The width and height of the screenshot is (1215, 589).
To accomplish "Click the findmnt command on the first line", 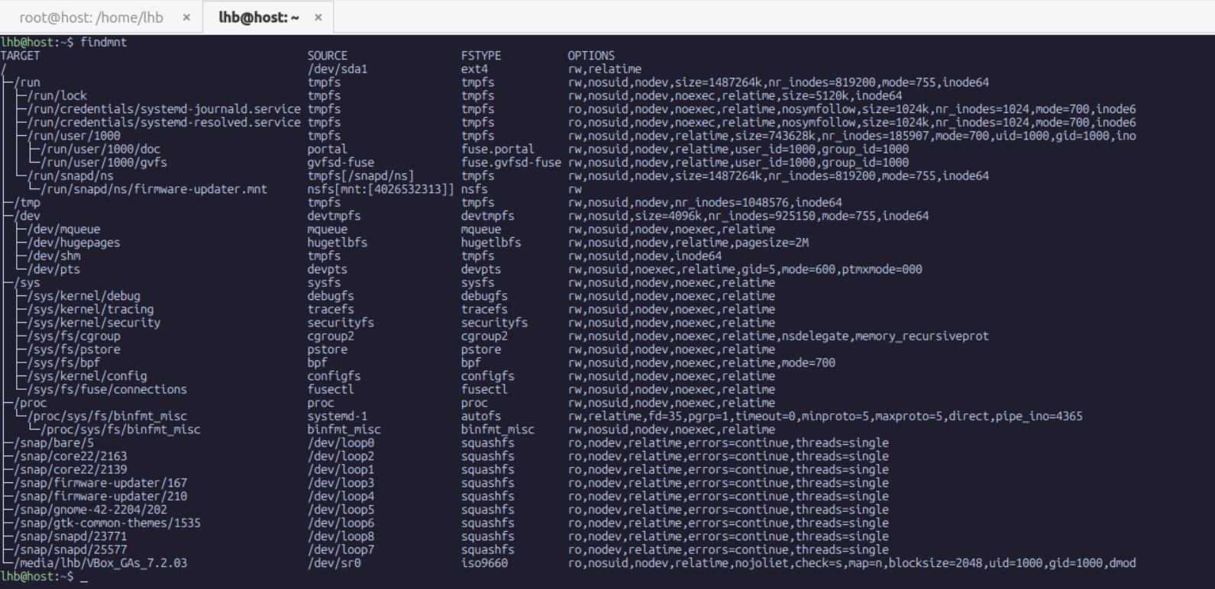I will coord(103,42).
